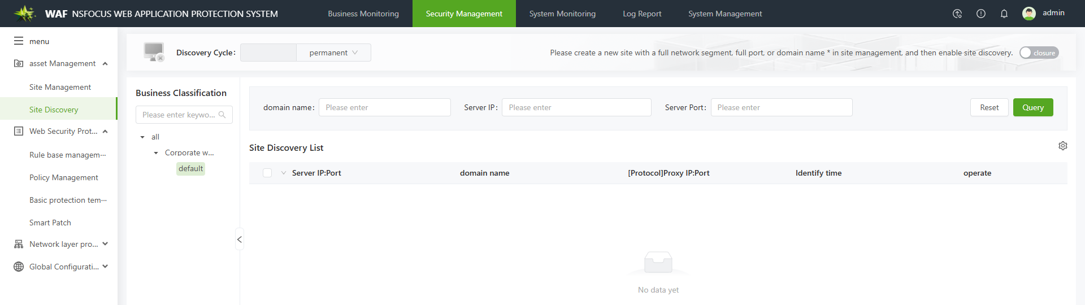Click the admin user avatar

(1028, 14)
